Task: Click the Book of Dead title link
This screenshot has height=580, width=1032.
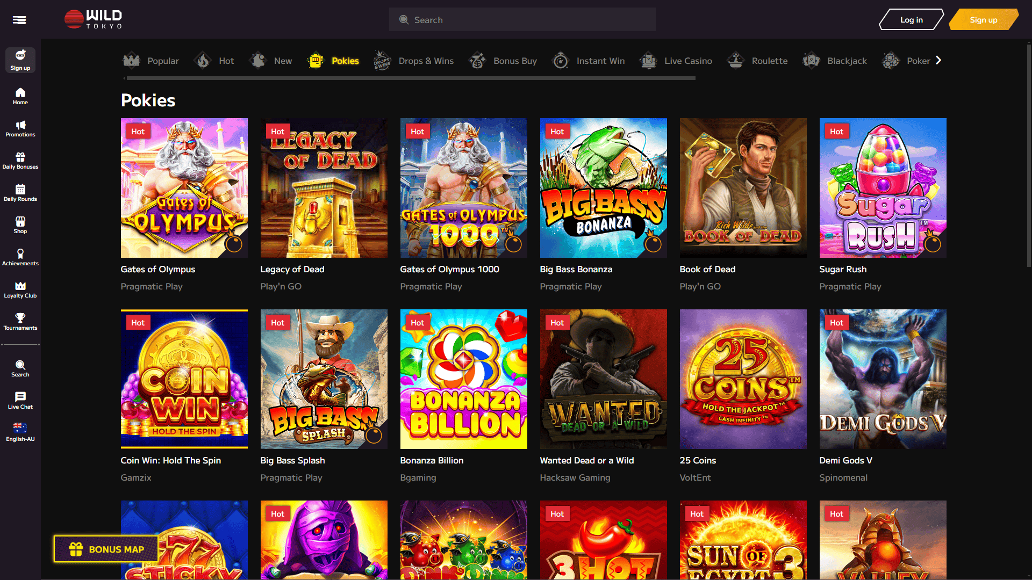Action: (x=707, y=269)
